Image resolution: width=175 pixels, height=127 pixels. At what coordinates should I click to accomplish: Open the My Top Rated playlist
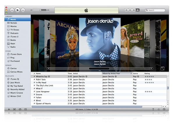pyautogui.click(x=17, y=86)
